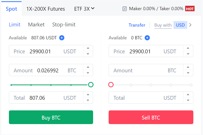The height and width of the screenshot is (135, 203).
Task: Switch to 1X-200X Futures tab
Action: pos(46,9)
